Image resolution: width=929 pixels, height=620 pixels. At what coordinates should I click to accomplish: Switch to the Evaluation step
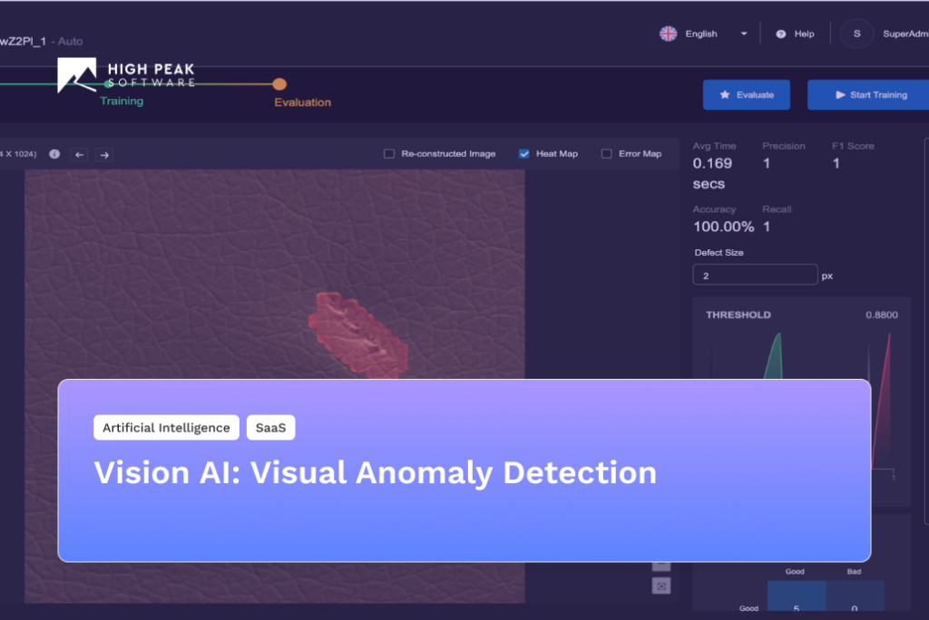[x=302, y=102]
